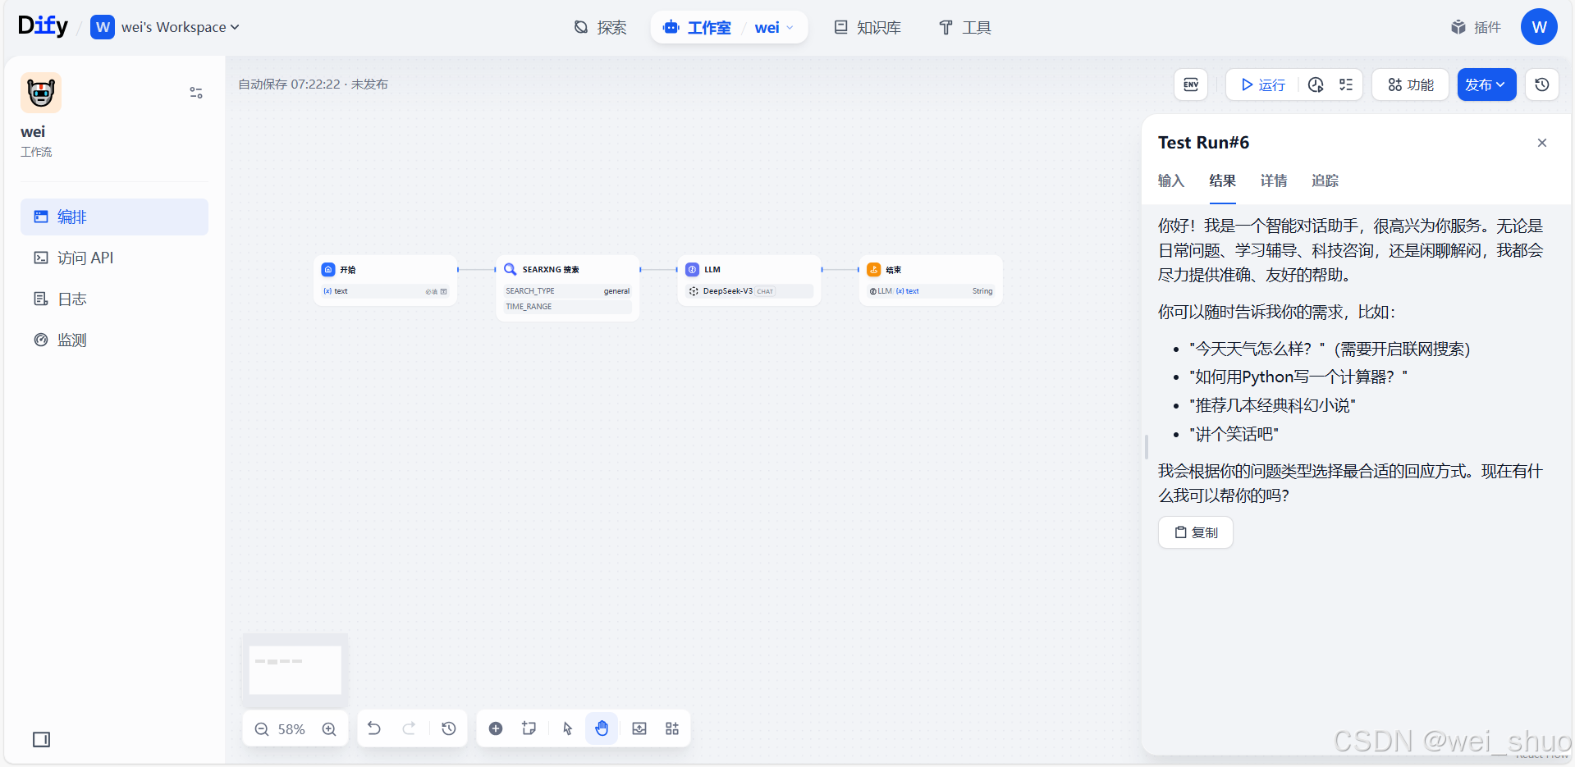Open the checklist icon beside run history
The image size is (1575, 767).
pos(1346,84)
